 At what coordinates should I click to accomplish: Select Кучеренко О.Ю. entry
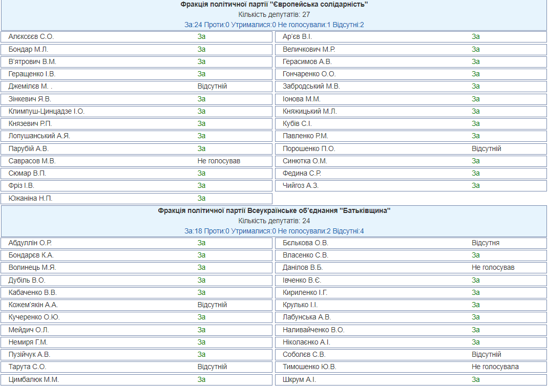pos(34,317)
